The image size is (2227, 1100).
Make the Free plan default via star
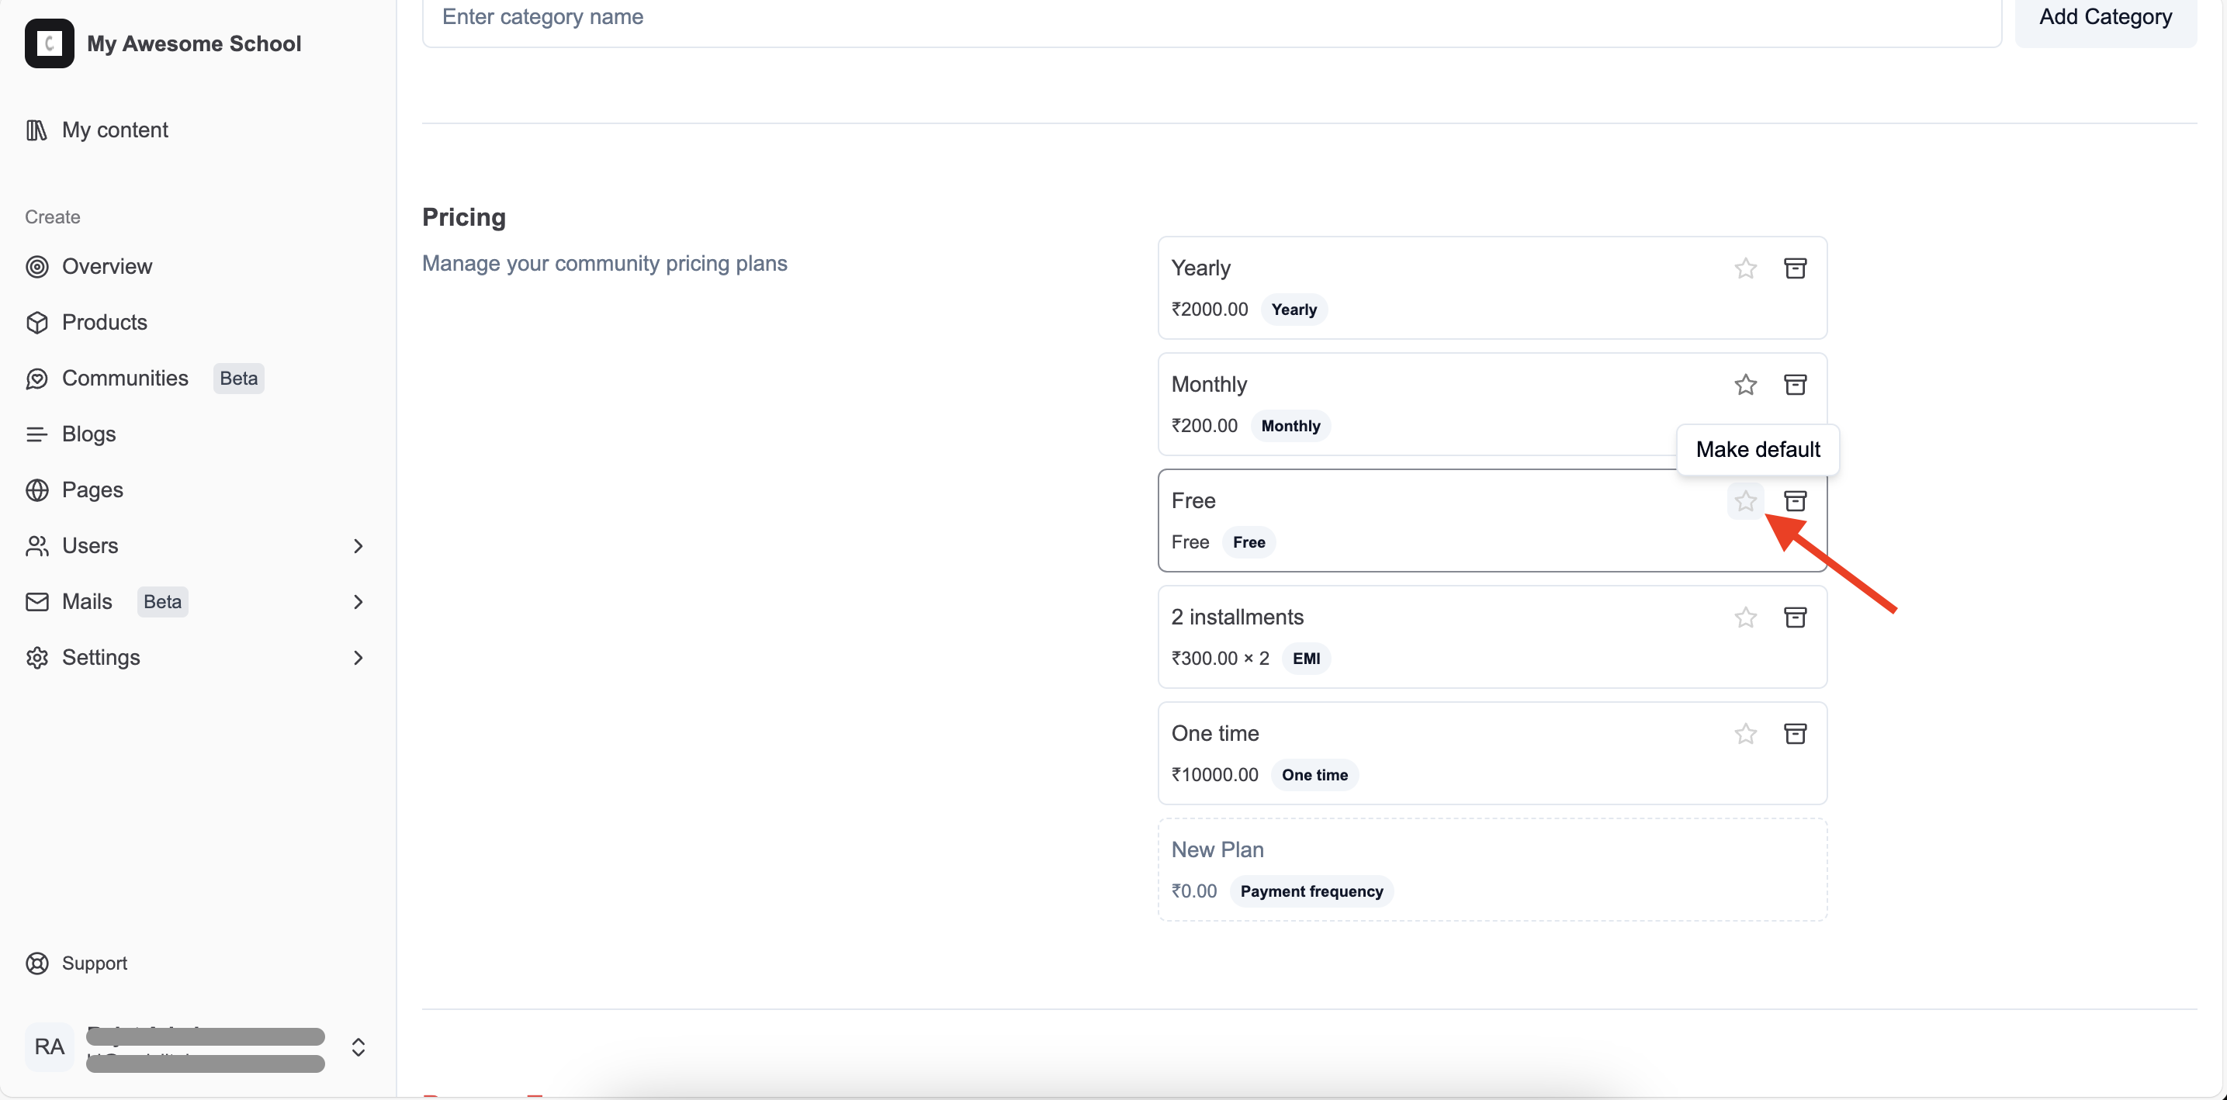[1745, 501]
